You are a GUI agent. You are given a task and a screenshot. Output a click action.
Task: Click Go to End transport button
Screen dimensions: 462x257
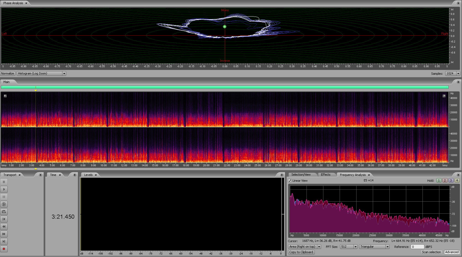tap(4, 242)
